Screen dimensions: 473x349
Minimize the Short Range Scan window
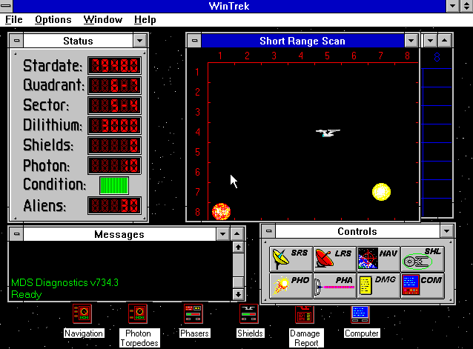click(x=411, y=41)
